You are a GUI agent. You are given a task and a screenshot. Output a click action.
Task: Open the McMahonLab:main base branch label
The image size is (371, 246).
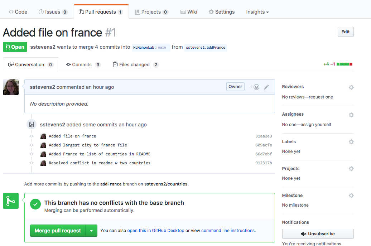tap(151, 47)
